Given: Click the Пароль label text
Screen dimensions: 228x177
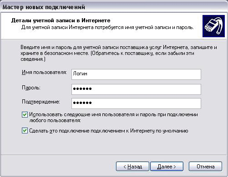Looking at the screenshot, I should point(31,88).
